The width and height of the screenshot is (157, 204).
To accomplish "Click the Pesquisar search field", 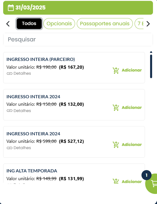I will pos(78,39).
